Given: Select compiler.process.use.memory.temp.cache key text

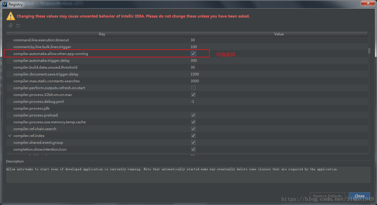Looking at the screenshot, I should pyautogui.click(x=49, y=122).
